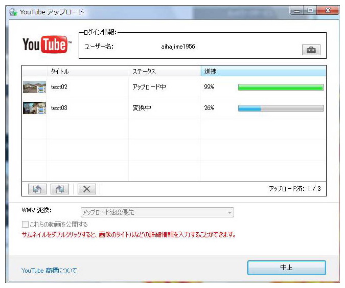Click the toolbox icon beside the username
345x288 pixels.
(x=311, y=50)
